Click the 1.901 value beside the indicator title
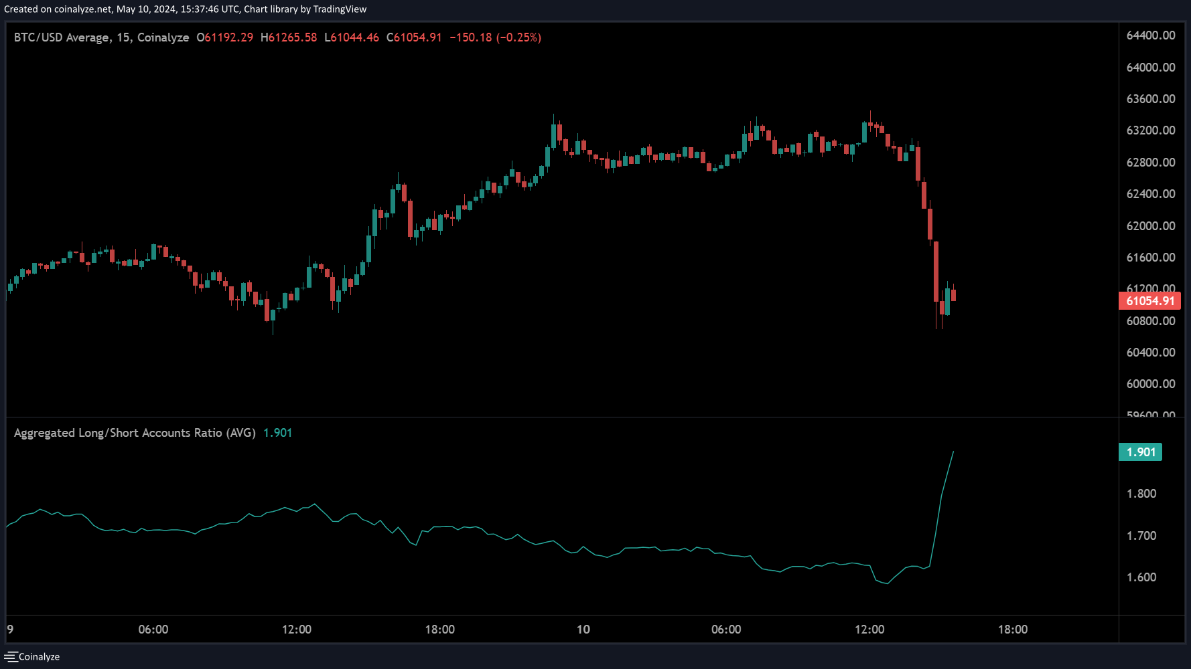Image resolution: width=1191 pixels, height=669 pixels. (x=277, y=433)
